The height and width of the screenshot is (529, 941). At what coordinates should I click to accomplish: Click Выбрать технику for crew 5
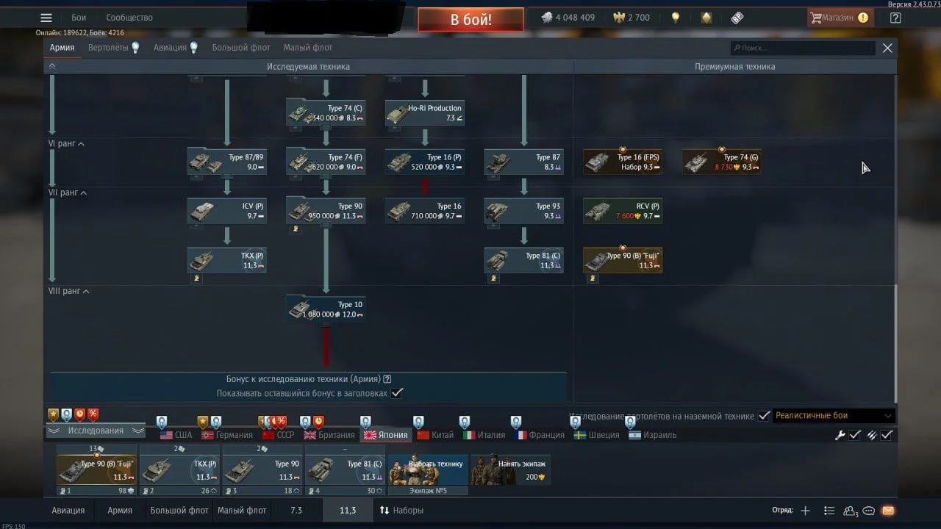pyautogui.click(x=428, y=469)
